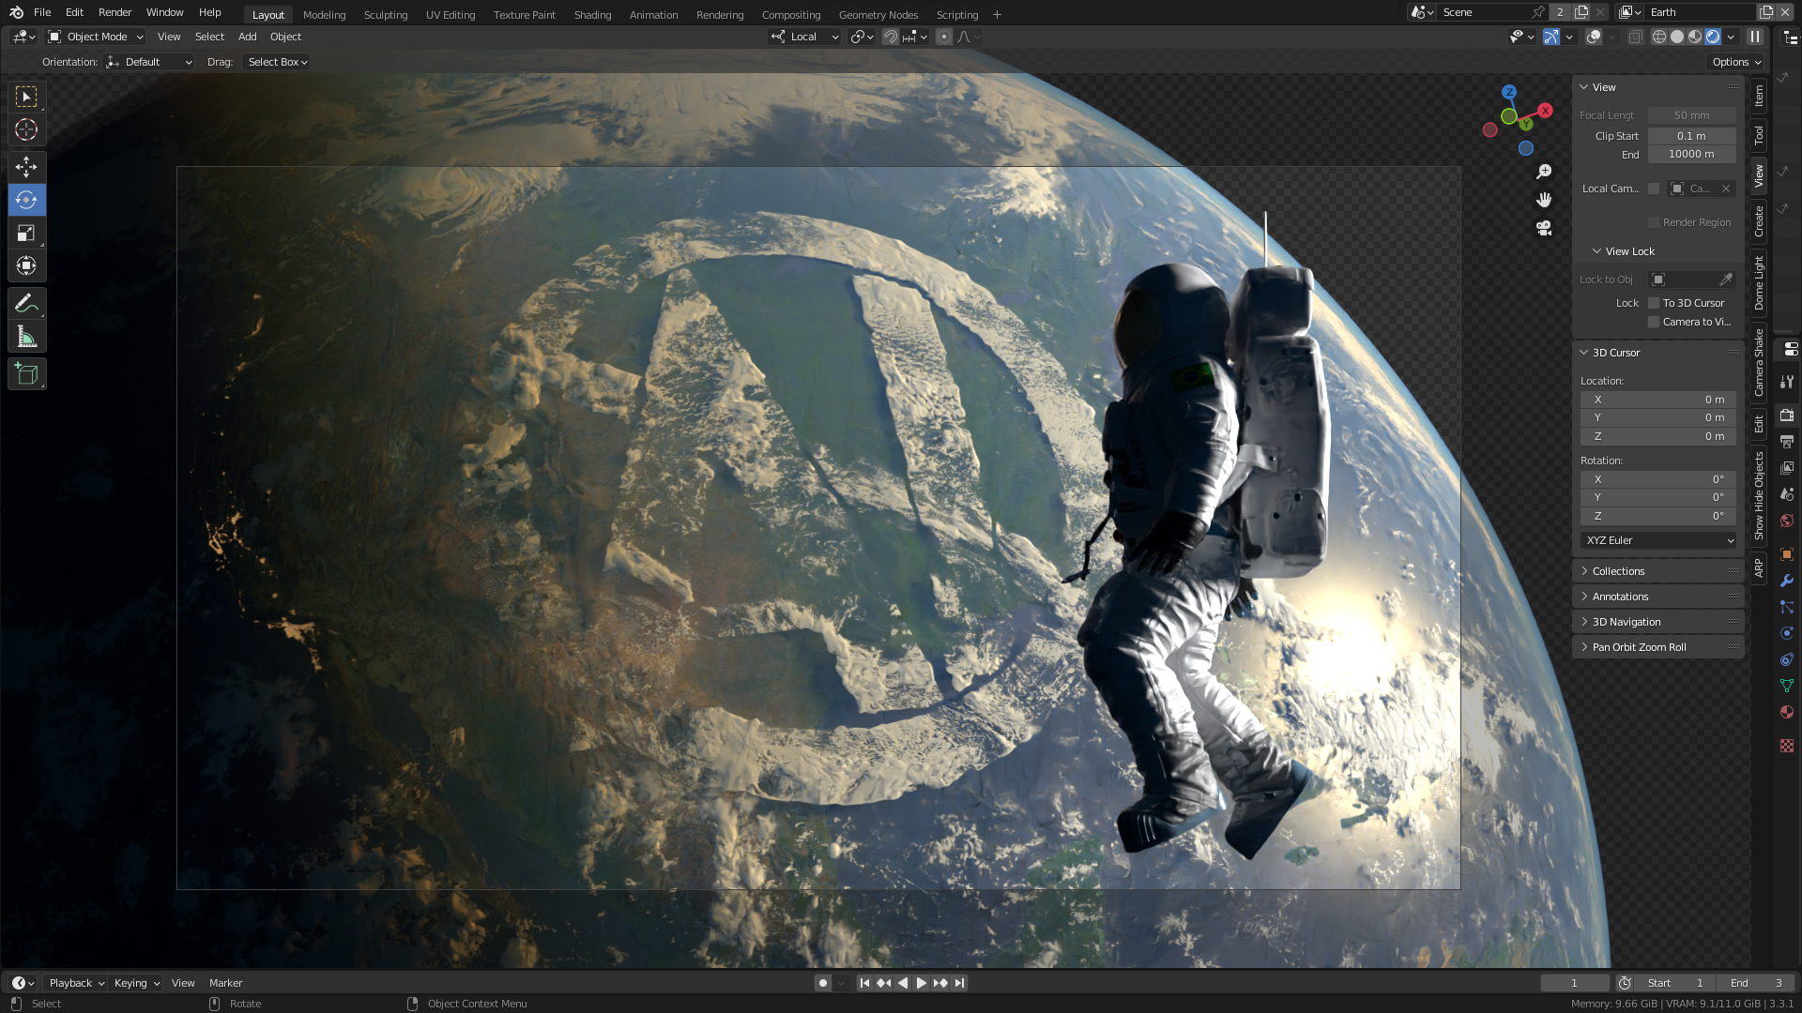1802x1013 pixels.
Task: Open the Object Mode dropdown
Action: click(96, 37)
